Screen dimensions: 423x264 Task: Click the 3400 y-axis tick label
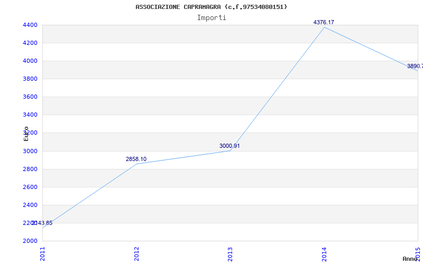click(30, 115)
